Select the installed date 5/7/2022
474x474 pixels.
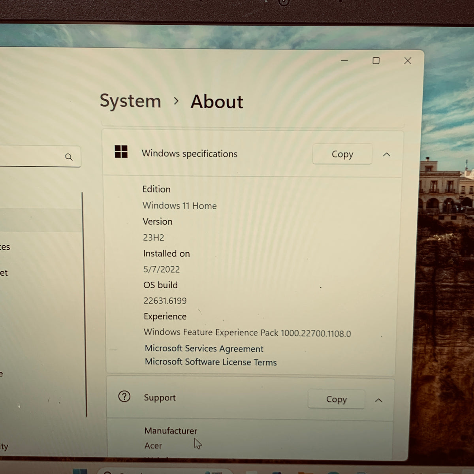pyautogui.click(x=162, y=269)
